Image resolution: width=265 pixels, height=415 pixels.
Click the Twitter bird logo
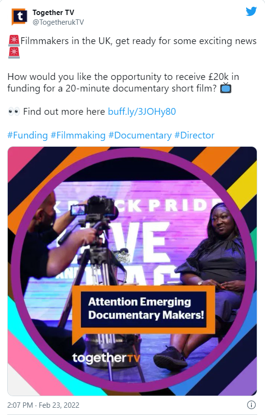click(x=251, y=12)
